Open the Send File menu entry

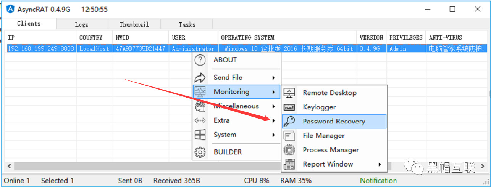pos(236,78)
